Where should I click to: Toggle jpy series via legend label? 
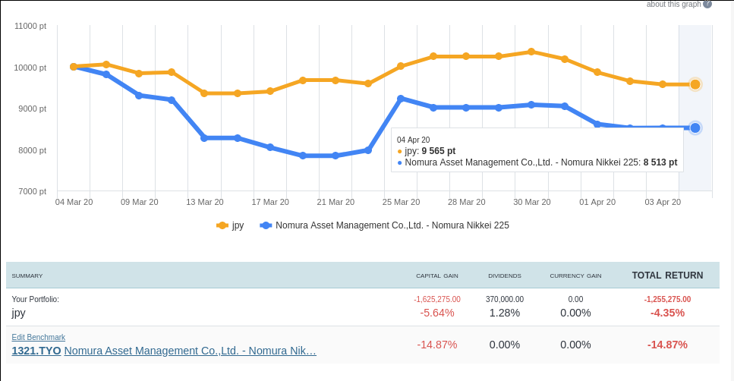[238, 225]
